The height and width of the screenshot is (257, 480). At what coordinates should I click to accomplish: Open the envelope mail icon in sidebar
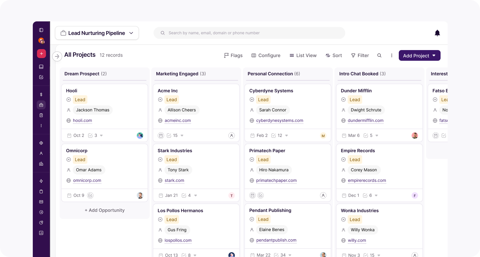41,202
